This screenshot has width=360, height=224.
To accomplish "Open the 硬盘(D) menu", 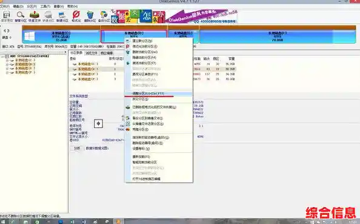I will click(x=18, y=6).
